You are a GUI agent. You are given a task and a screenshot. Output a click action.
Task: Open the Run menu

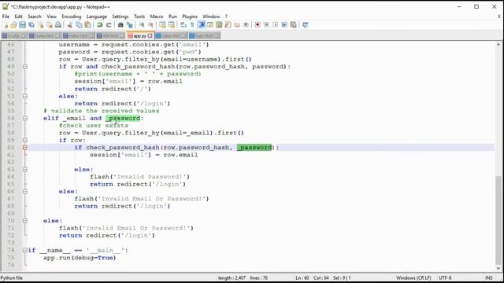(172, 17)
